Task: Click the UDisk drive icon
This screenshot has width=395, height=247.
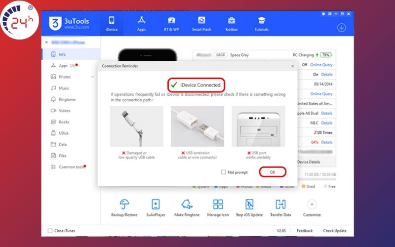Action: (53, 133)
